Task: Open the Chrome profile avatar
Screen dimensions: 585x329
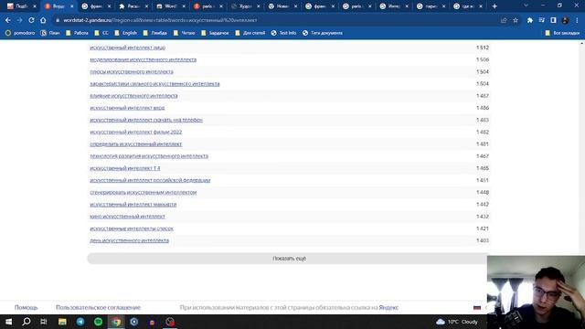Action: pos(565,20)
